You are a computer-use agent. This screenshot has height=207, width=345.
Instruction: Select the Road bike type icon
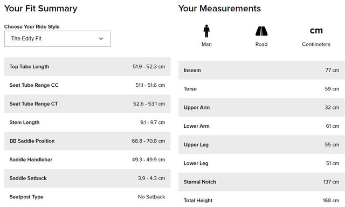pyautogui.click(x=261, y=31)
